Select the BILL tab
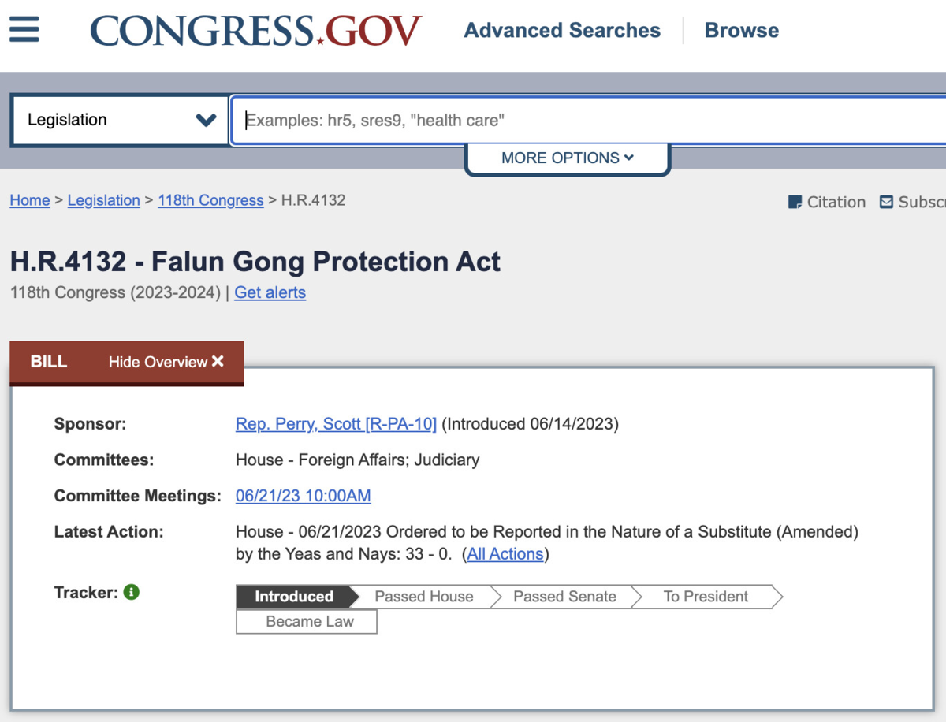Screen dimensions: 946x722 pyautogui.click(x=49, y=362)
